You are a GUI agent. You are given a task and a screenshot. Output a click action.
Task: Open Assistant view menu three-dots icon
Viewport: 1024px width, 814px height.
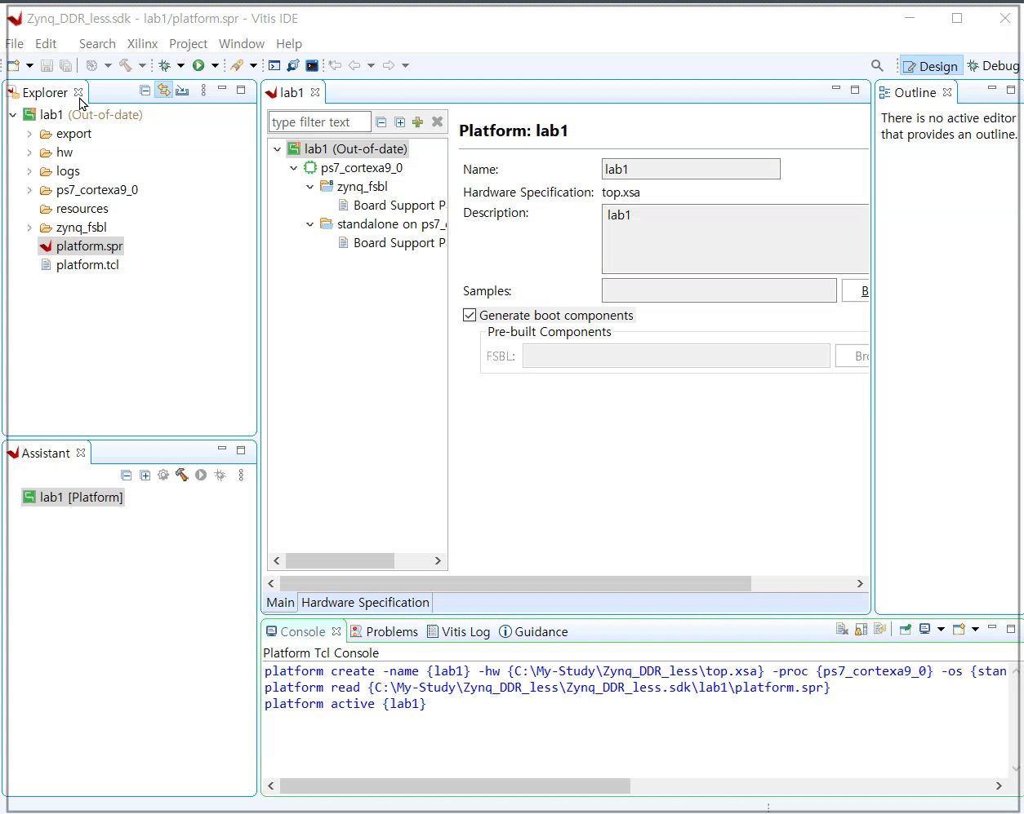241,475
